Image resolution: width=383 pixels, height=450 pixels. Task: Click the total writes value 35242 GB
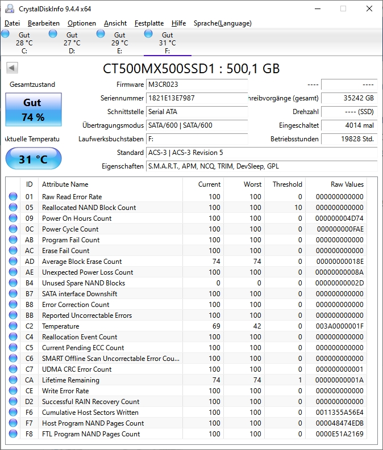coord(349,98)
